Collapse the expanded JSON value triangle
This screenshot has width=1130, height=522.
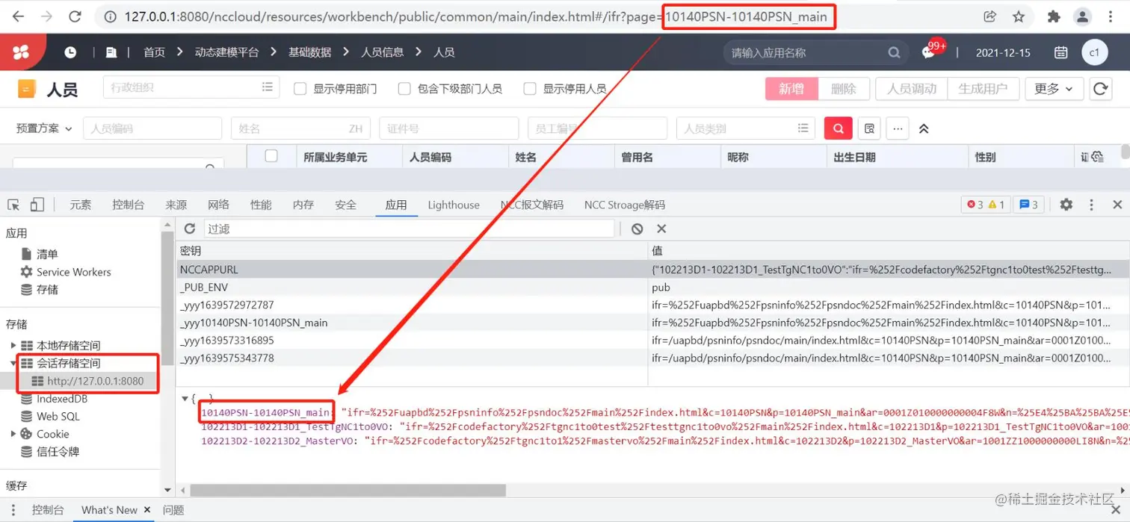[185, 398]
